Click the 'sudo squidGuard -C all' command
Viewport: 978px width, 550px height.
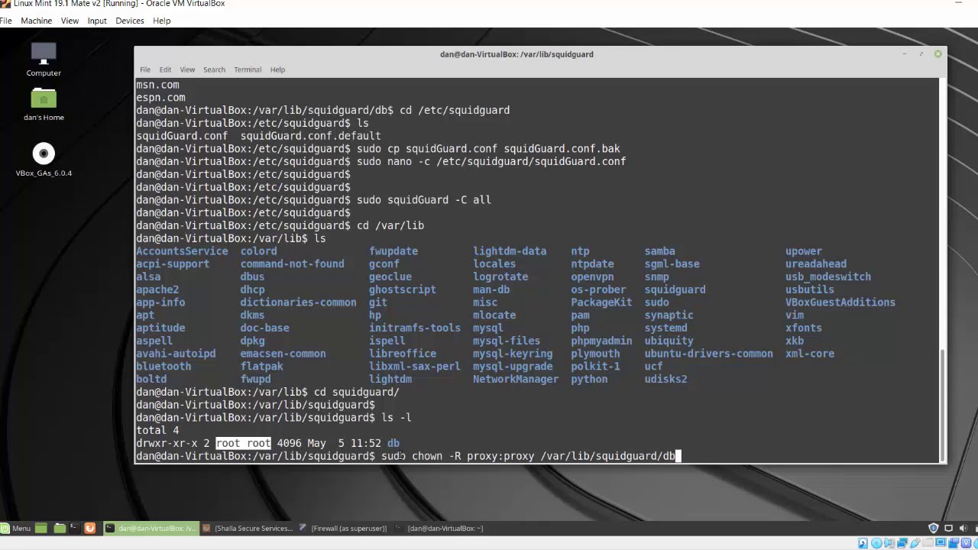pos(424,200)
